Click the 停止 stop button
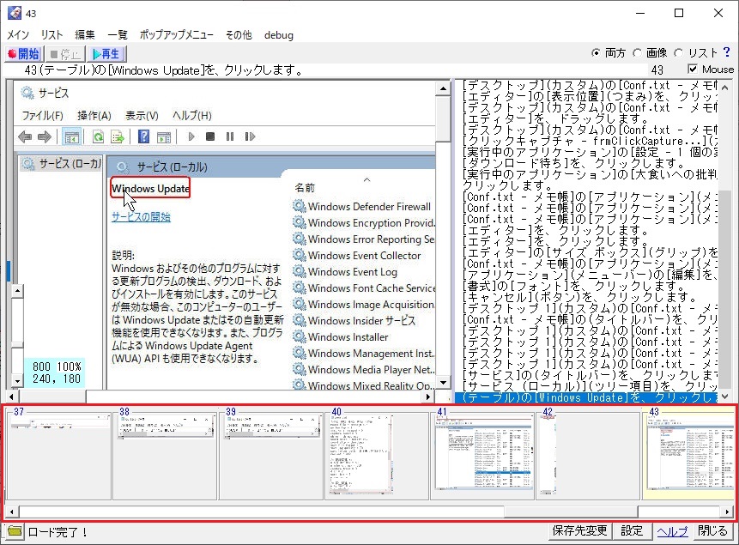 pos(65,54)
